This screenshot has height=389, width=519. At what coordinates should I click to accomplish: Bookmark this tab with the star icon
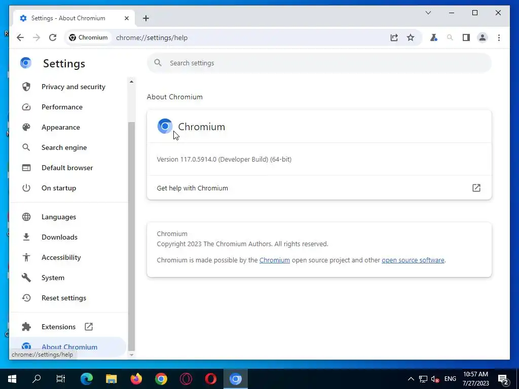[x=411, y=37]
